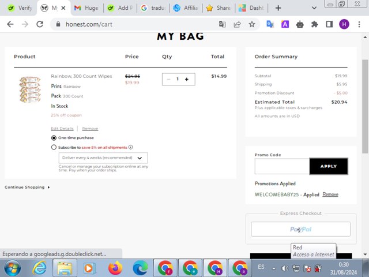The image size is (369, 277).
Task: Open the purple A extension icon
Action: (285, 24)
